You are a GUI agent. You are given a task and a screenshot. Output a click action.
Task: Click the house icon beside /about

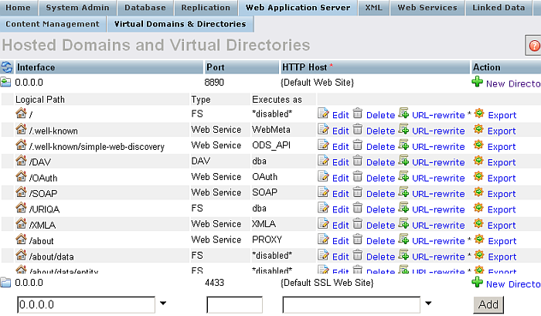click(21, 239)
